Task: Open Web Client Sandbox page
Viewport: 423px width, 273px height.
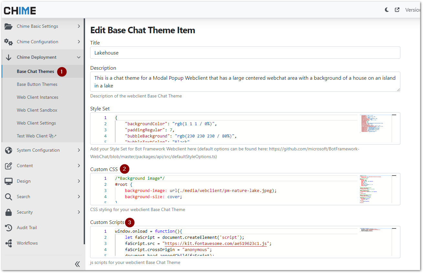Action: click(x=37, y=110)
